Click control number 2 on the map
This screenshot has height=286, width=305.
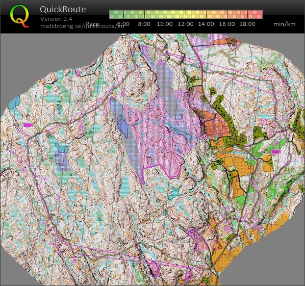click(x=58, y=197)
